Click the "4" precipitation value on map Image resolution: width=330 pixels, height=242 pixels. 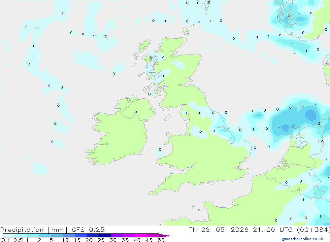point(280,128)
